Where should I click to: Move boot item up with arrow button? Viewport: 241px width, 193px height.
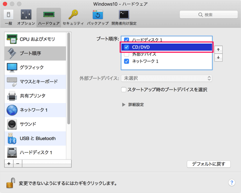coord(218,49)
